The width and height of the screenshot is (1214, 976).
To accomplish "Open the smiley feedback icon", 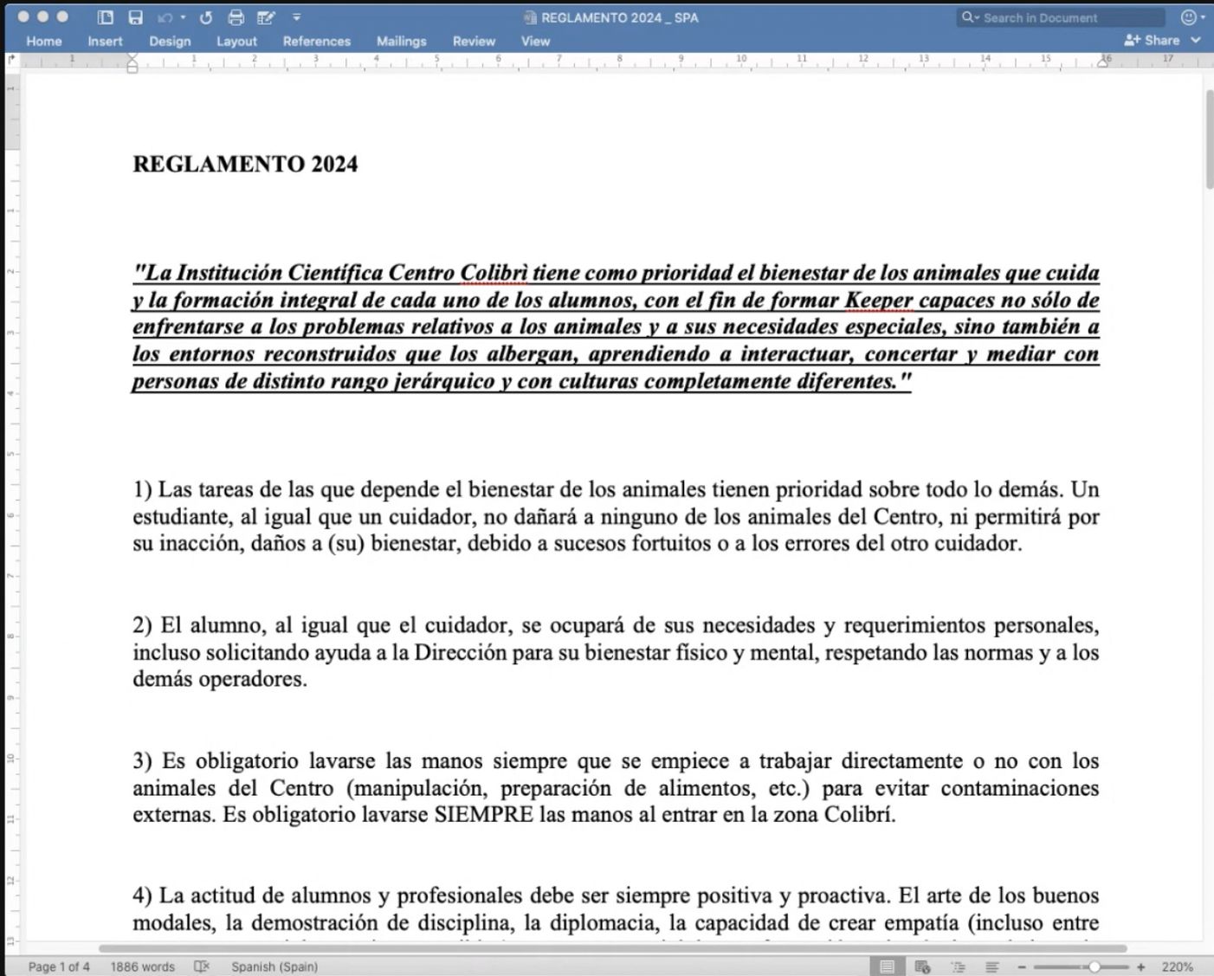I will click(x=1189, y=17).
